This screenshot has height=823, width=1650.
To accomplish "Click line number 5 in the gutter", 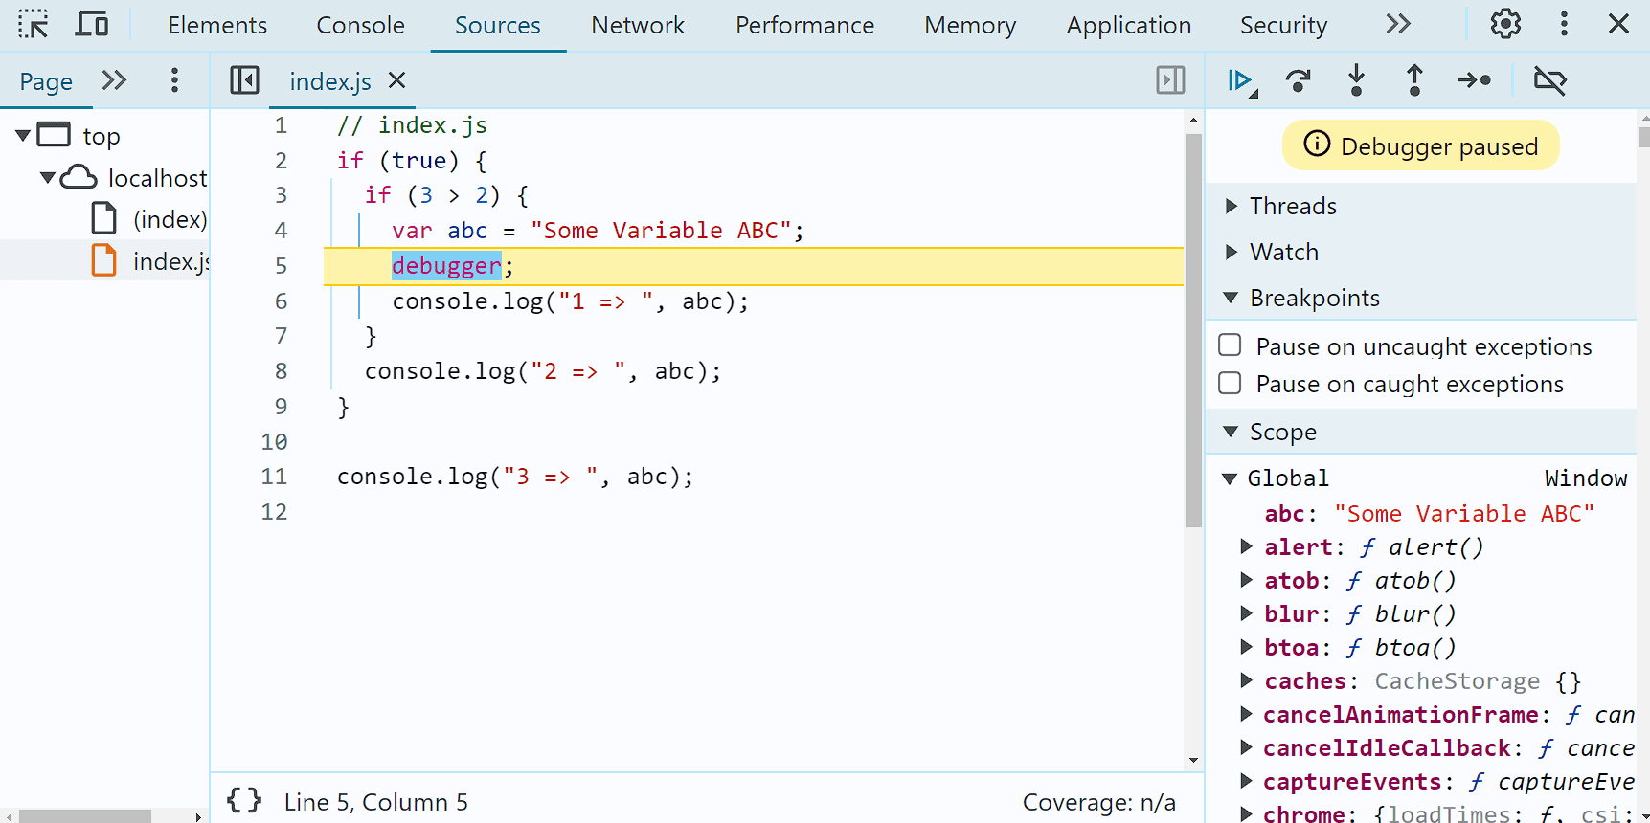I will 281,266.
